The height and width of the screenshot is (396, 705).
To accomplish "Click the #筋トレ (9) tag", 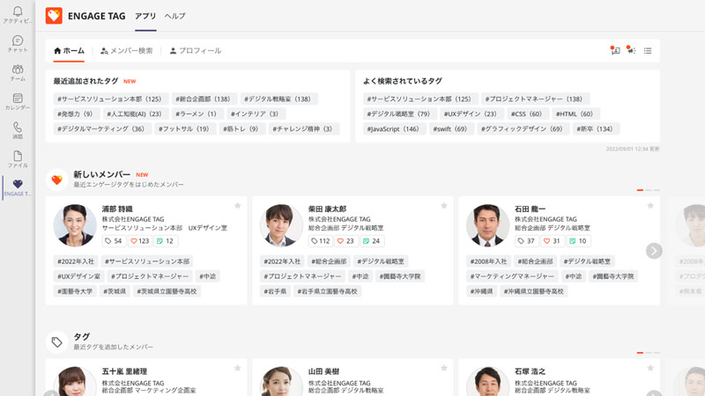I will coord(241,128).
